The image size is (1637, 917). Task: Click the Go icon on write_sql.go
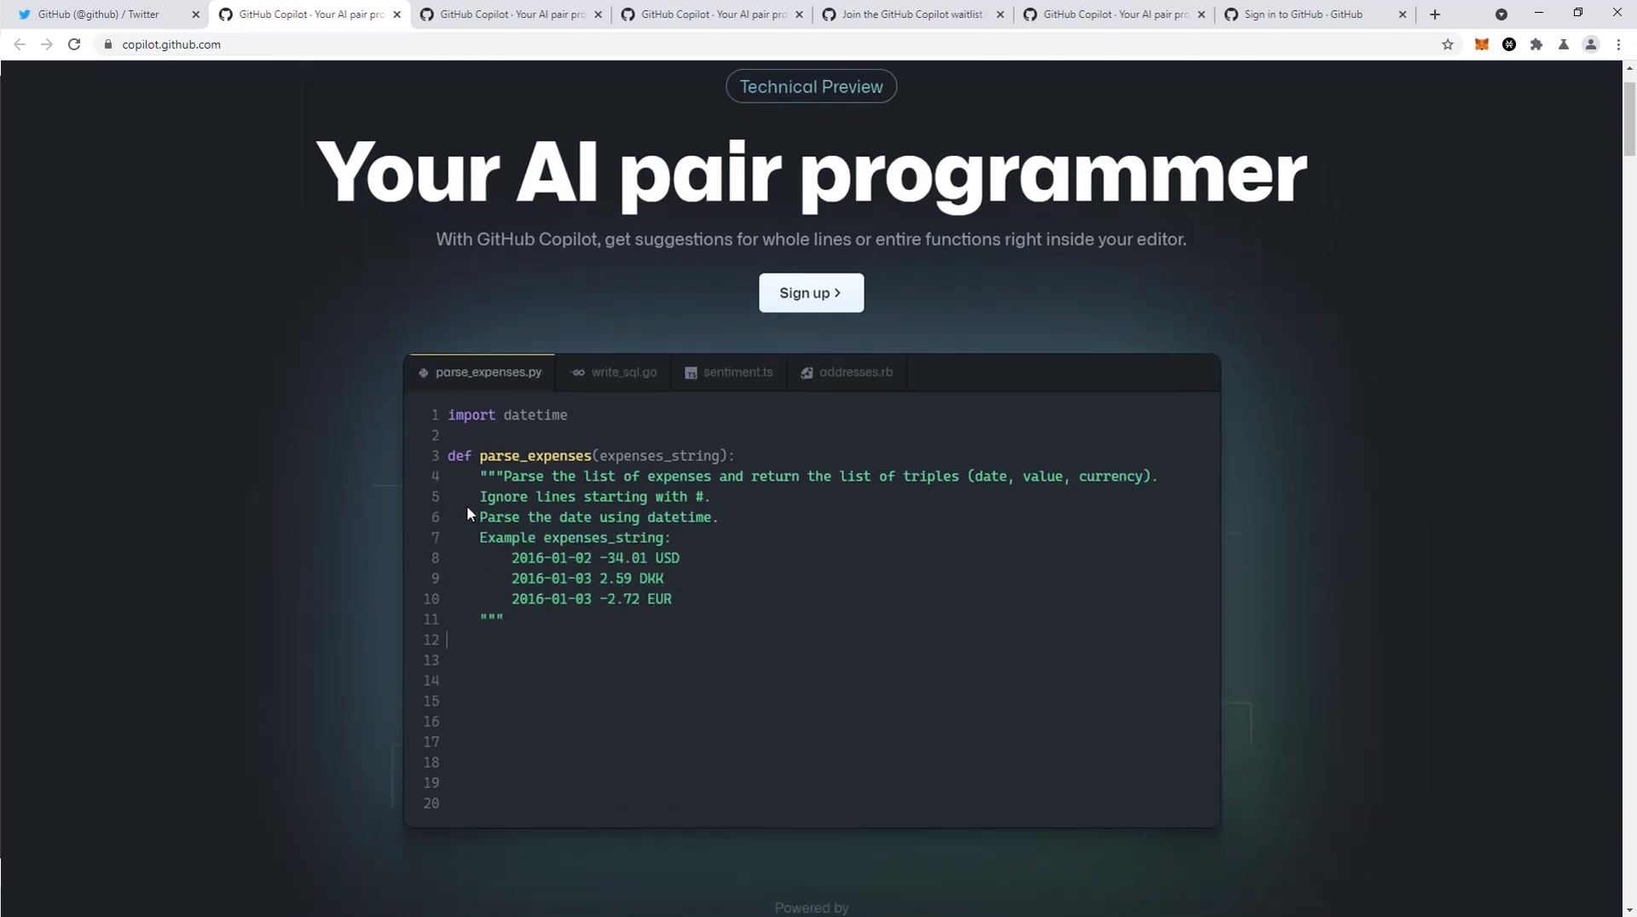[x=578, y=372]
